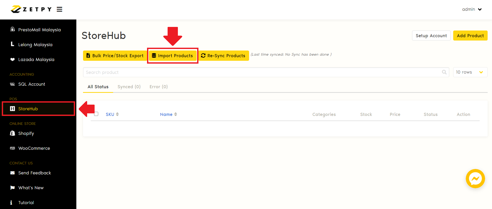This screenshot has height=209, width=492.
Task: Click the Lelong Malaysia L icon
Action: (x=12, y=44)
